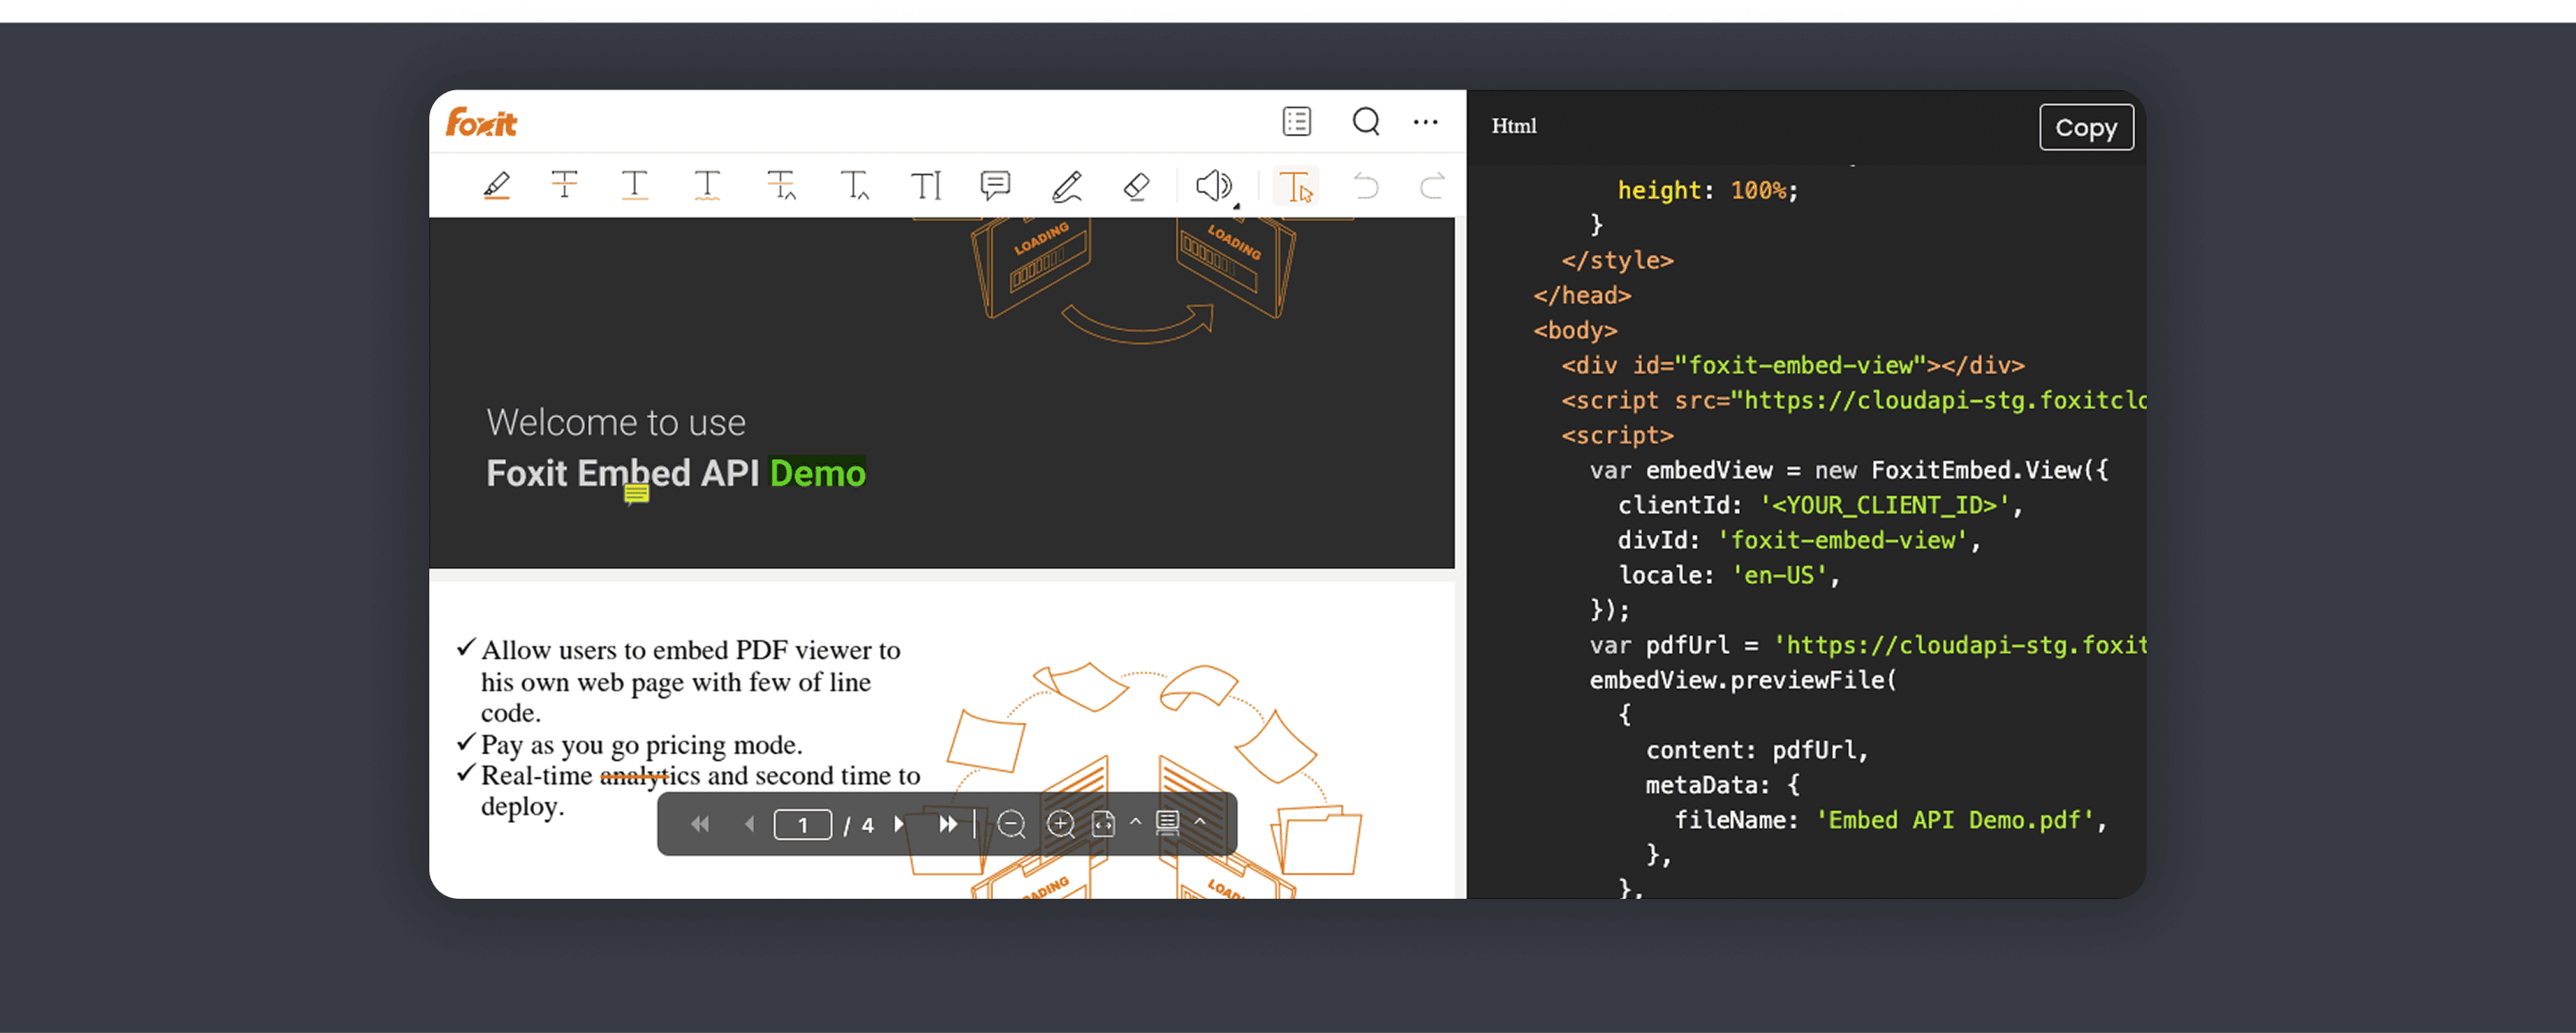Go to the previous page

point(749,824)
